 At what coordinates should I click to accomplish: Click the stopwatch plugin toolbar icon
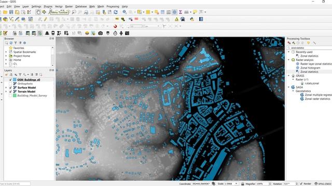pyautogui.click(x=115, y=33)
